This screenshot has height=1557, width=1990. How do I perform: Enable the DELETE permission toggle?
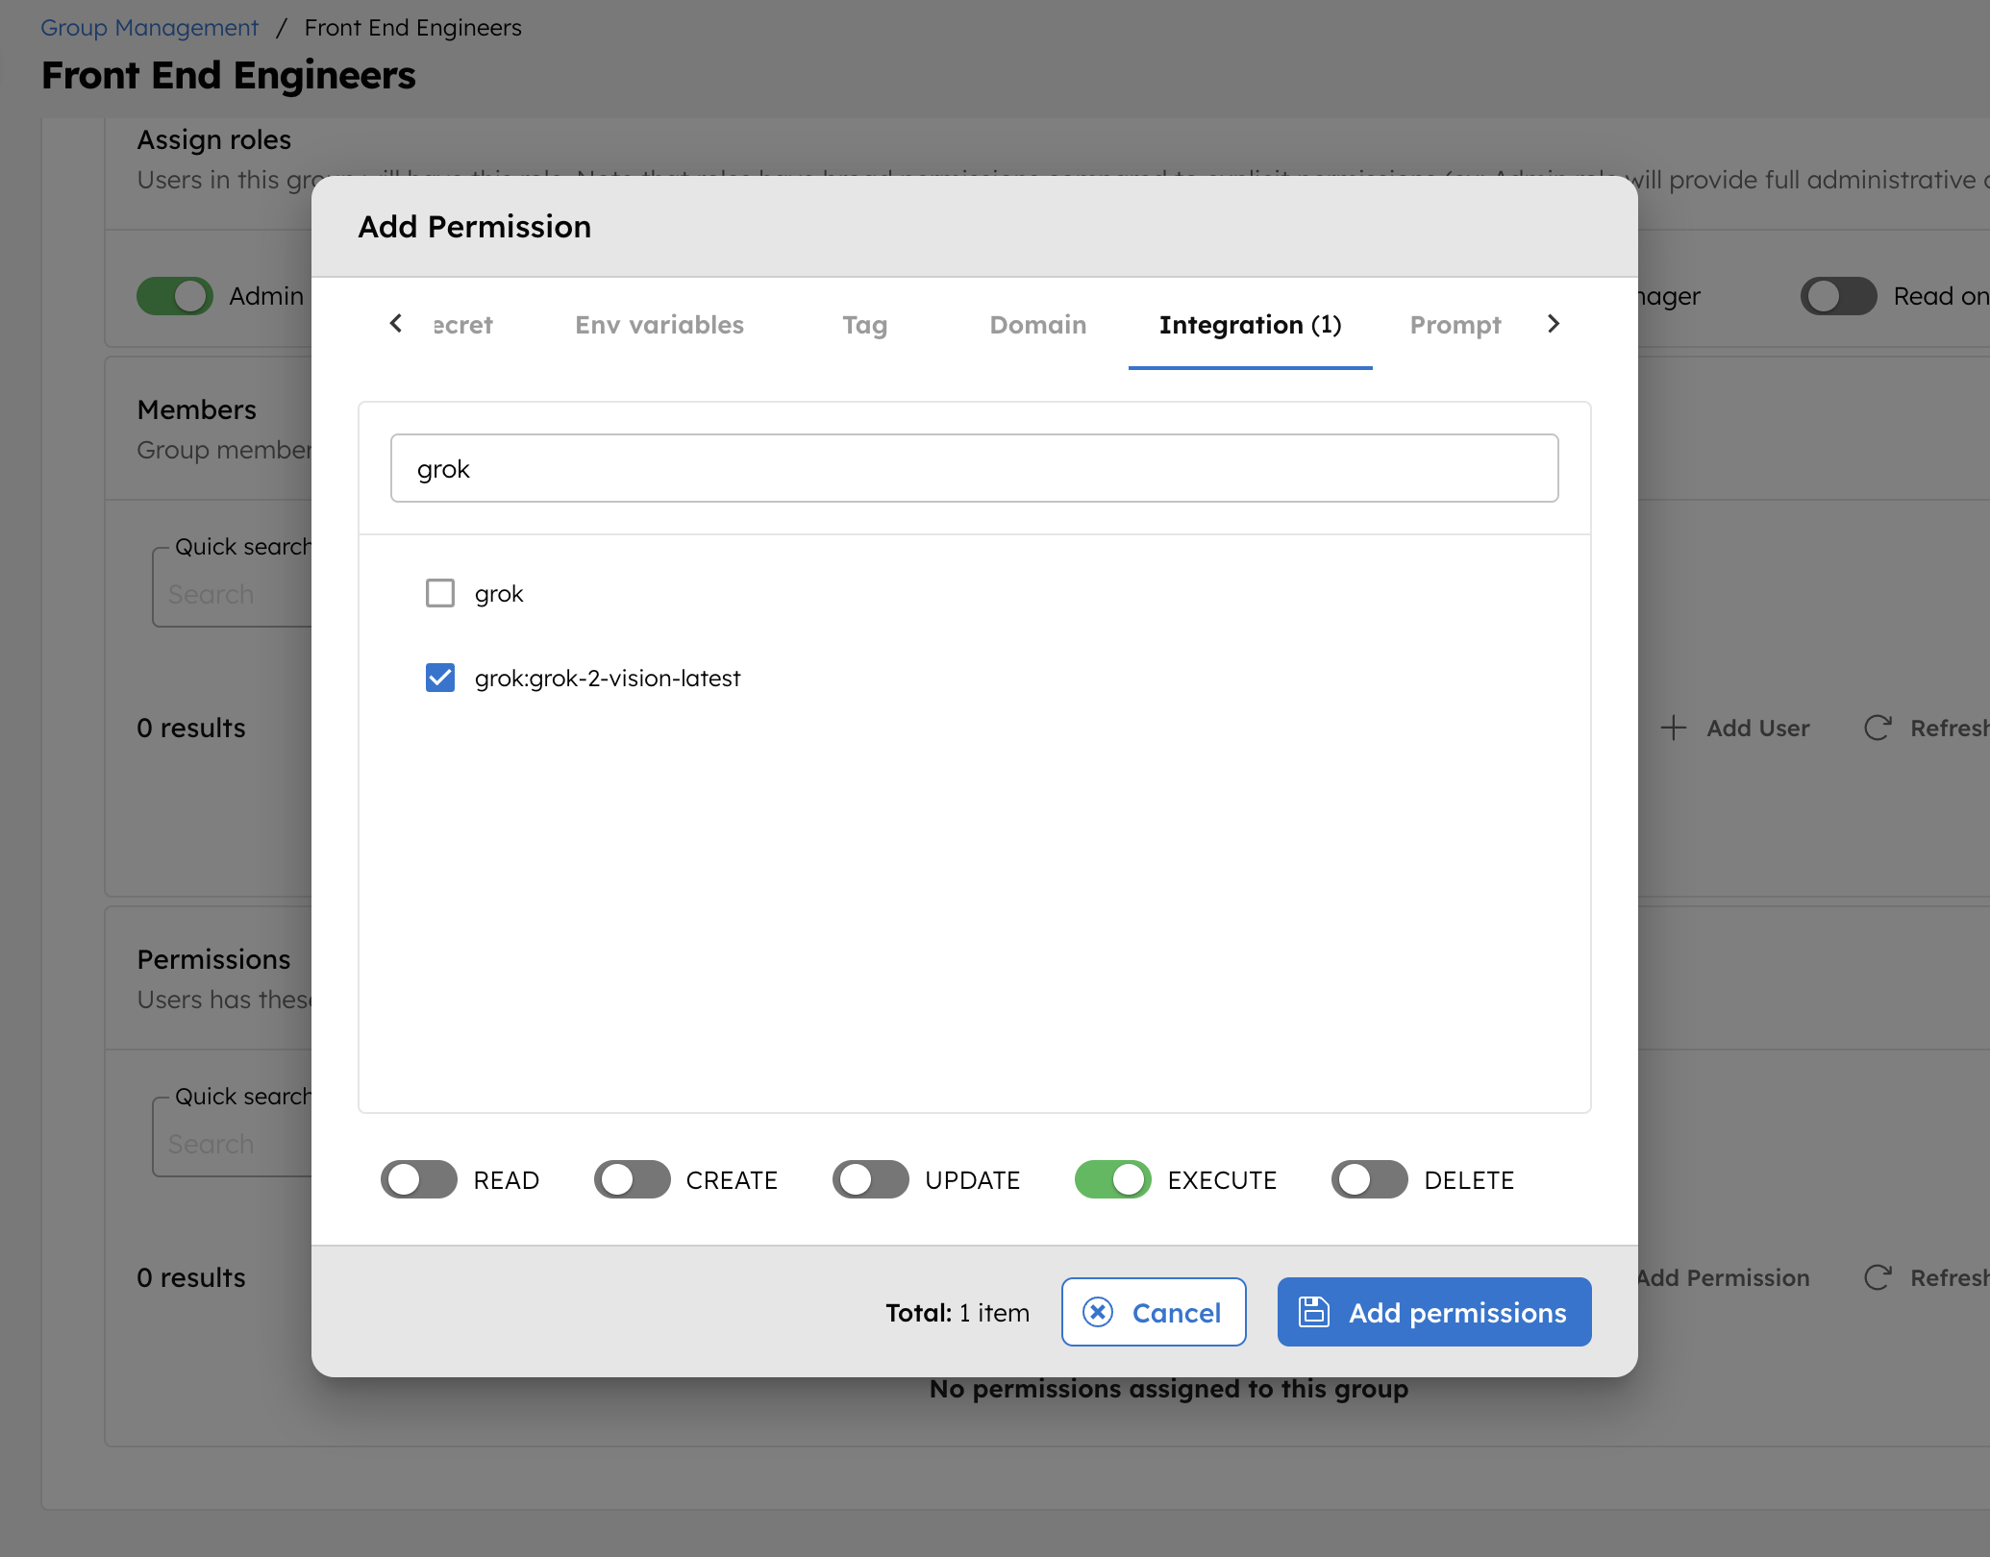click(1370, 1179)
